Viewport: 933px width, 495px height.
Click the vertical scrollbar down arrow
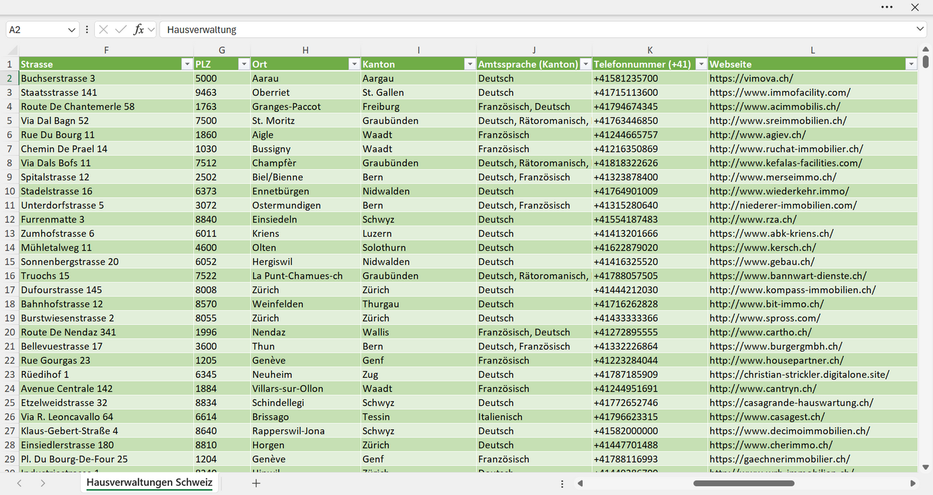(x=926, y=467)
